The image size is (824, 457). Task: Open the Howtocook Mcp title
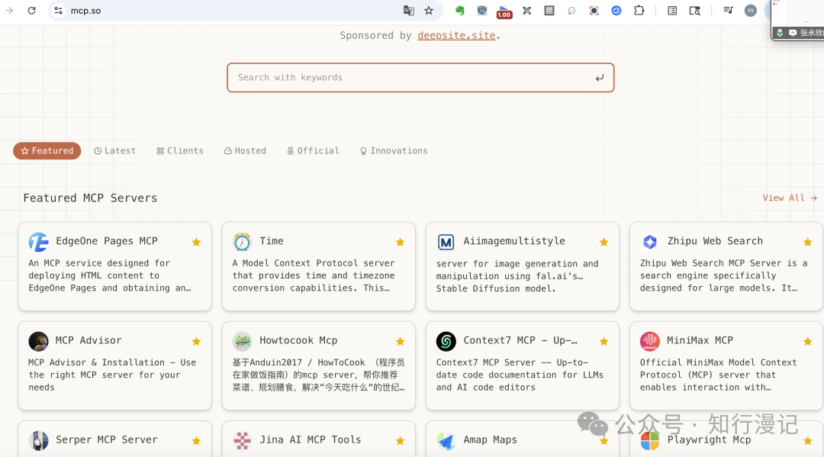298,340
